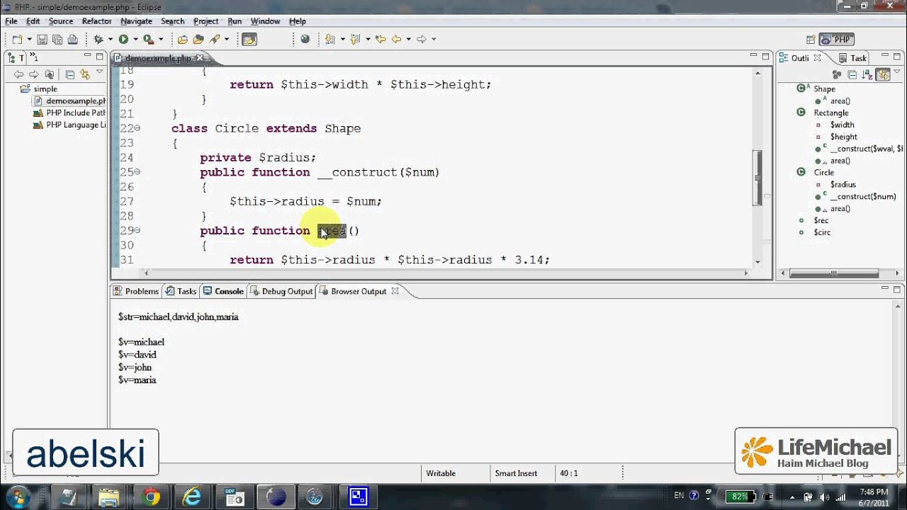Image resolution: width=907 pixels, height=510 pixels.
Task: Click the Search flashlight icon
Action: coord(215,40)
